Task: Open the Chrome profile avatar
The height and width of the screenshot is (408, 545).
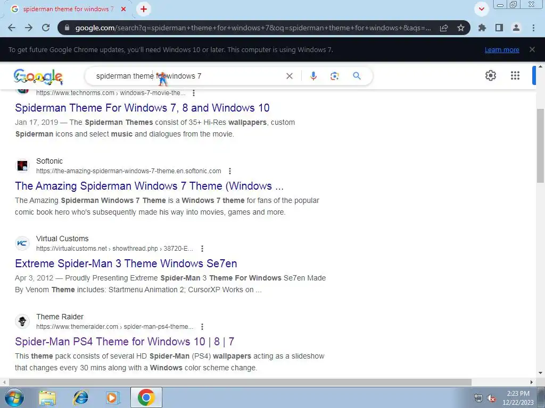Action: [516, 28]
